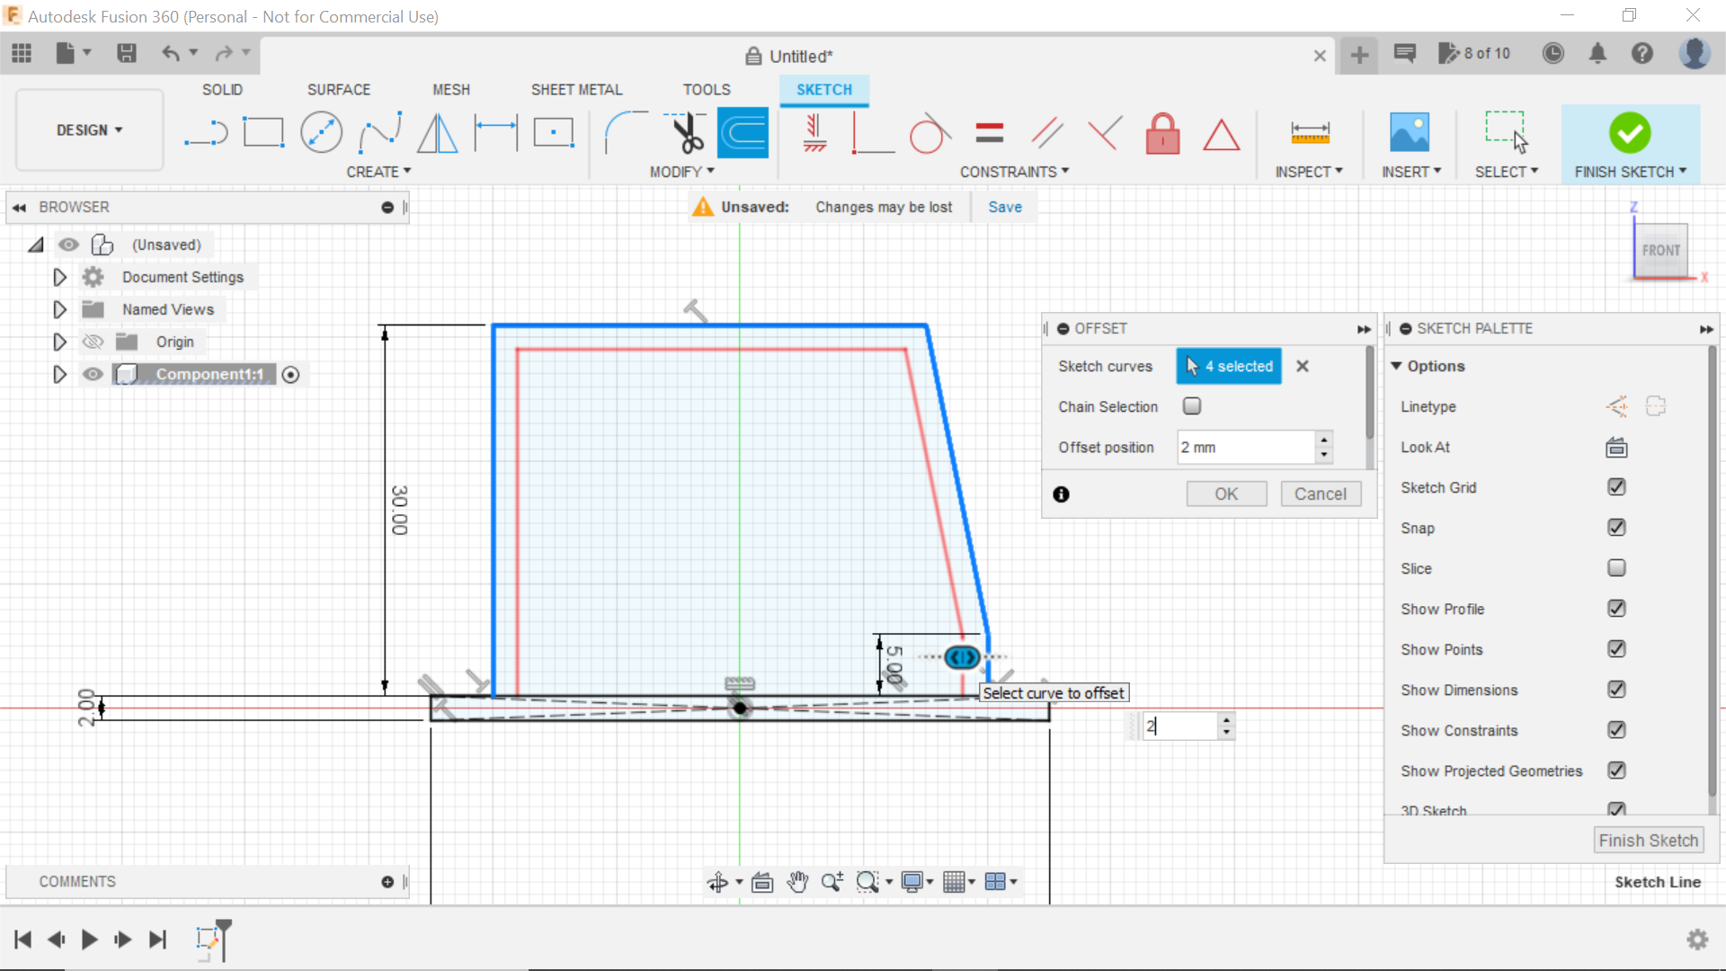Screen dimensions: 1726x971
Task: Apply the Lock constraint
Action: coord(1163,133)
